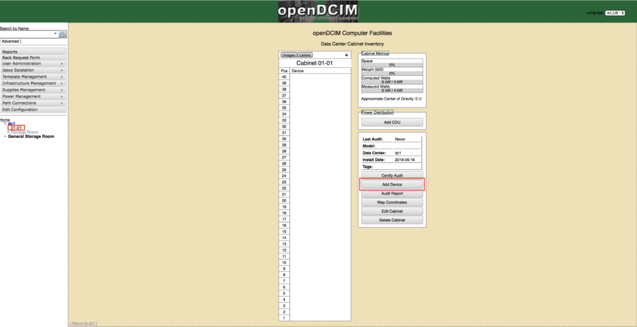Click the Space usage bar
Screen dimensions: 637x327
pyautogui.click(x=392, y=65)
